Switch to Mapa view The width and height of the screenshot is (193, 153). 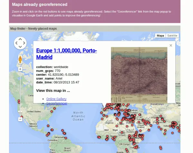[x=160, y=36]
